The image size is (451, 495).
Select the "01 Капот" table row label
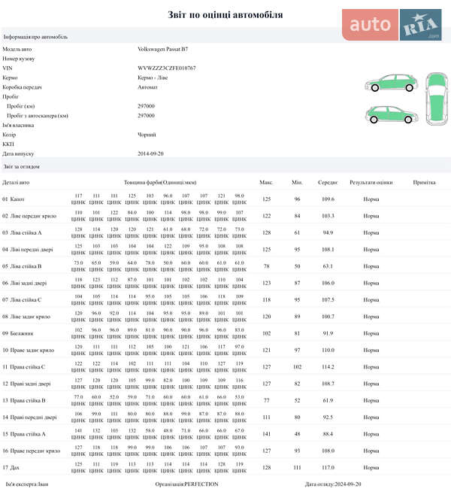click(14, 199)
